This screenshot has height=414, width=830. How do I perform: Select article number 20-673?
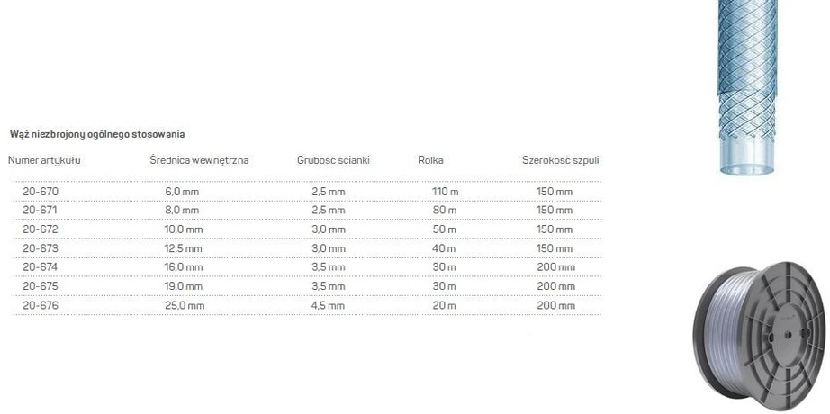(x=41, y=248)
